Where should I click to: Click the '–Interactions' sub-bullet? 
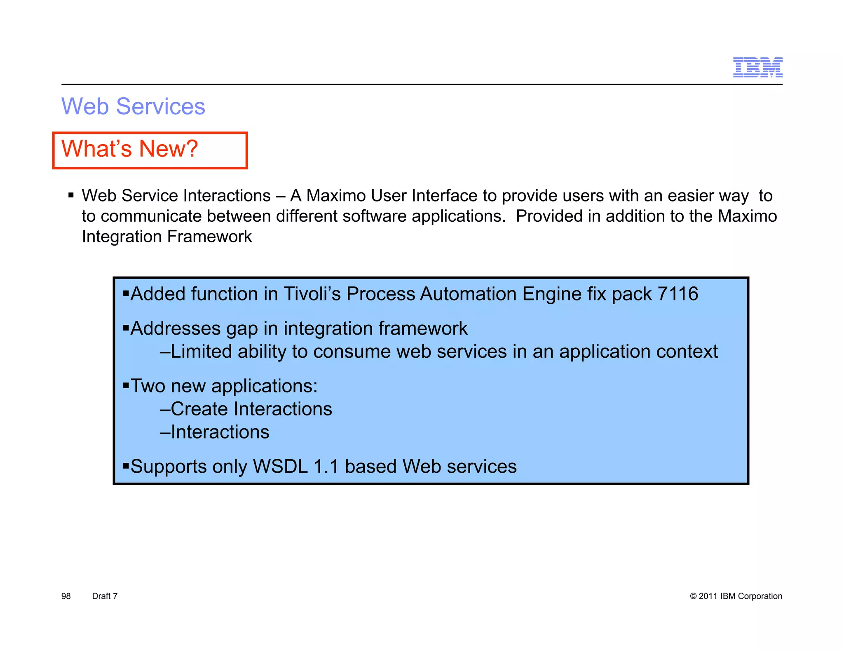point(215,432)
